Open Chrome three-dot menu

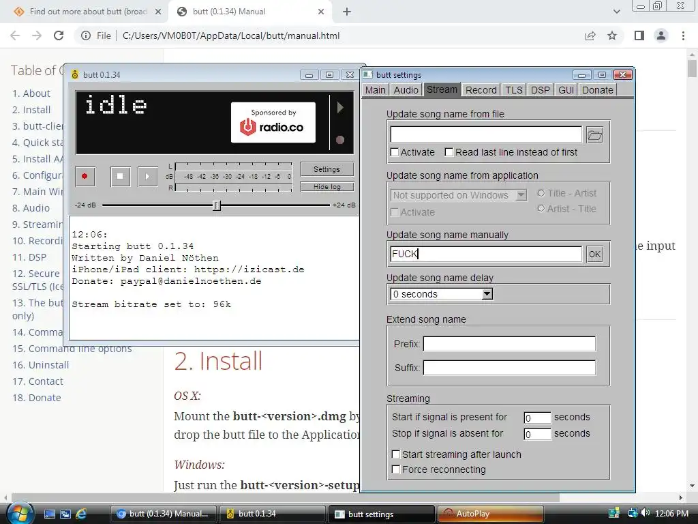(x=683, y=35)
